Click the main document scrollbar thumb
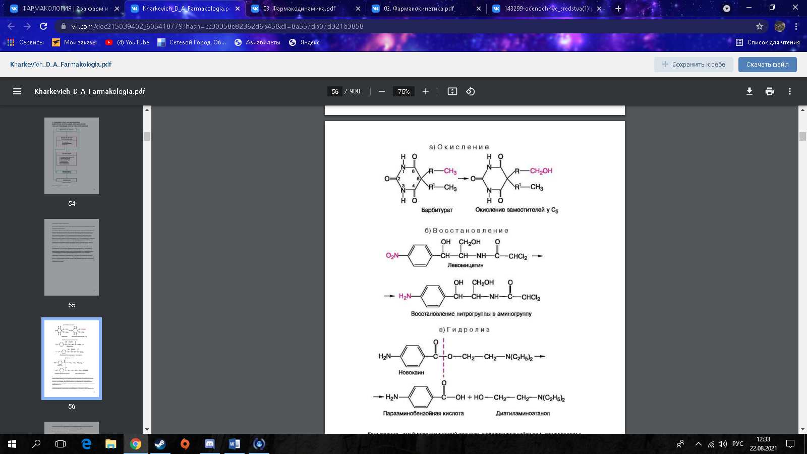 [x=803, y=136]
